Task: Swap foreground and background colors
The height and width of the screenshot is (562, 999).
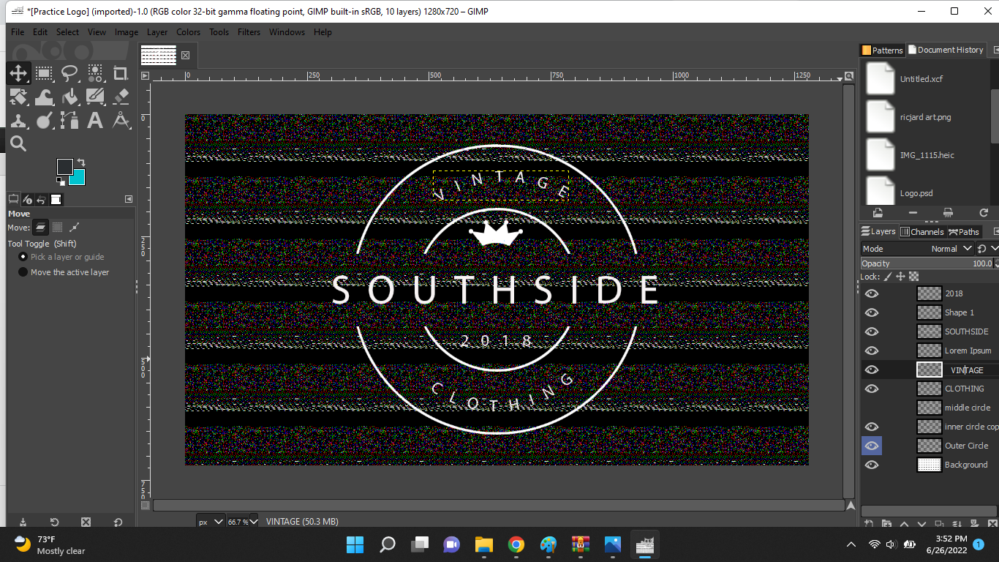Action: (81, 162)
